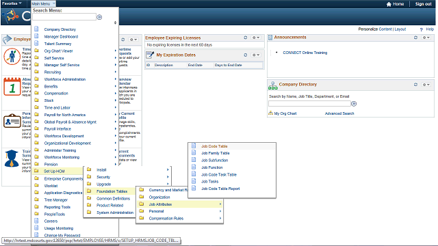Click the CONNECT Online Training link
Screen dimensions: 438x246
305,53
